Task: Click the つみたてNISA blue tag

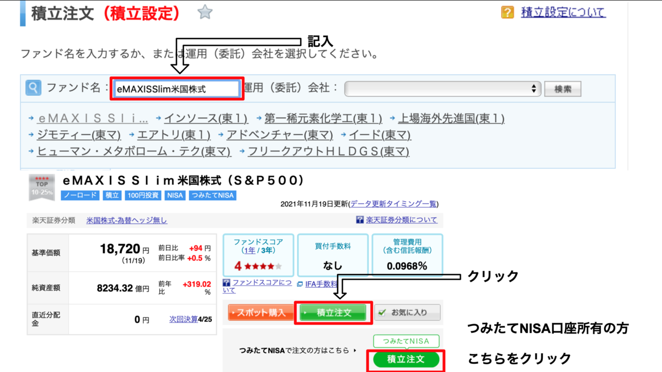Action: point(213,195)
